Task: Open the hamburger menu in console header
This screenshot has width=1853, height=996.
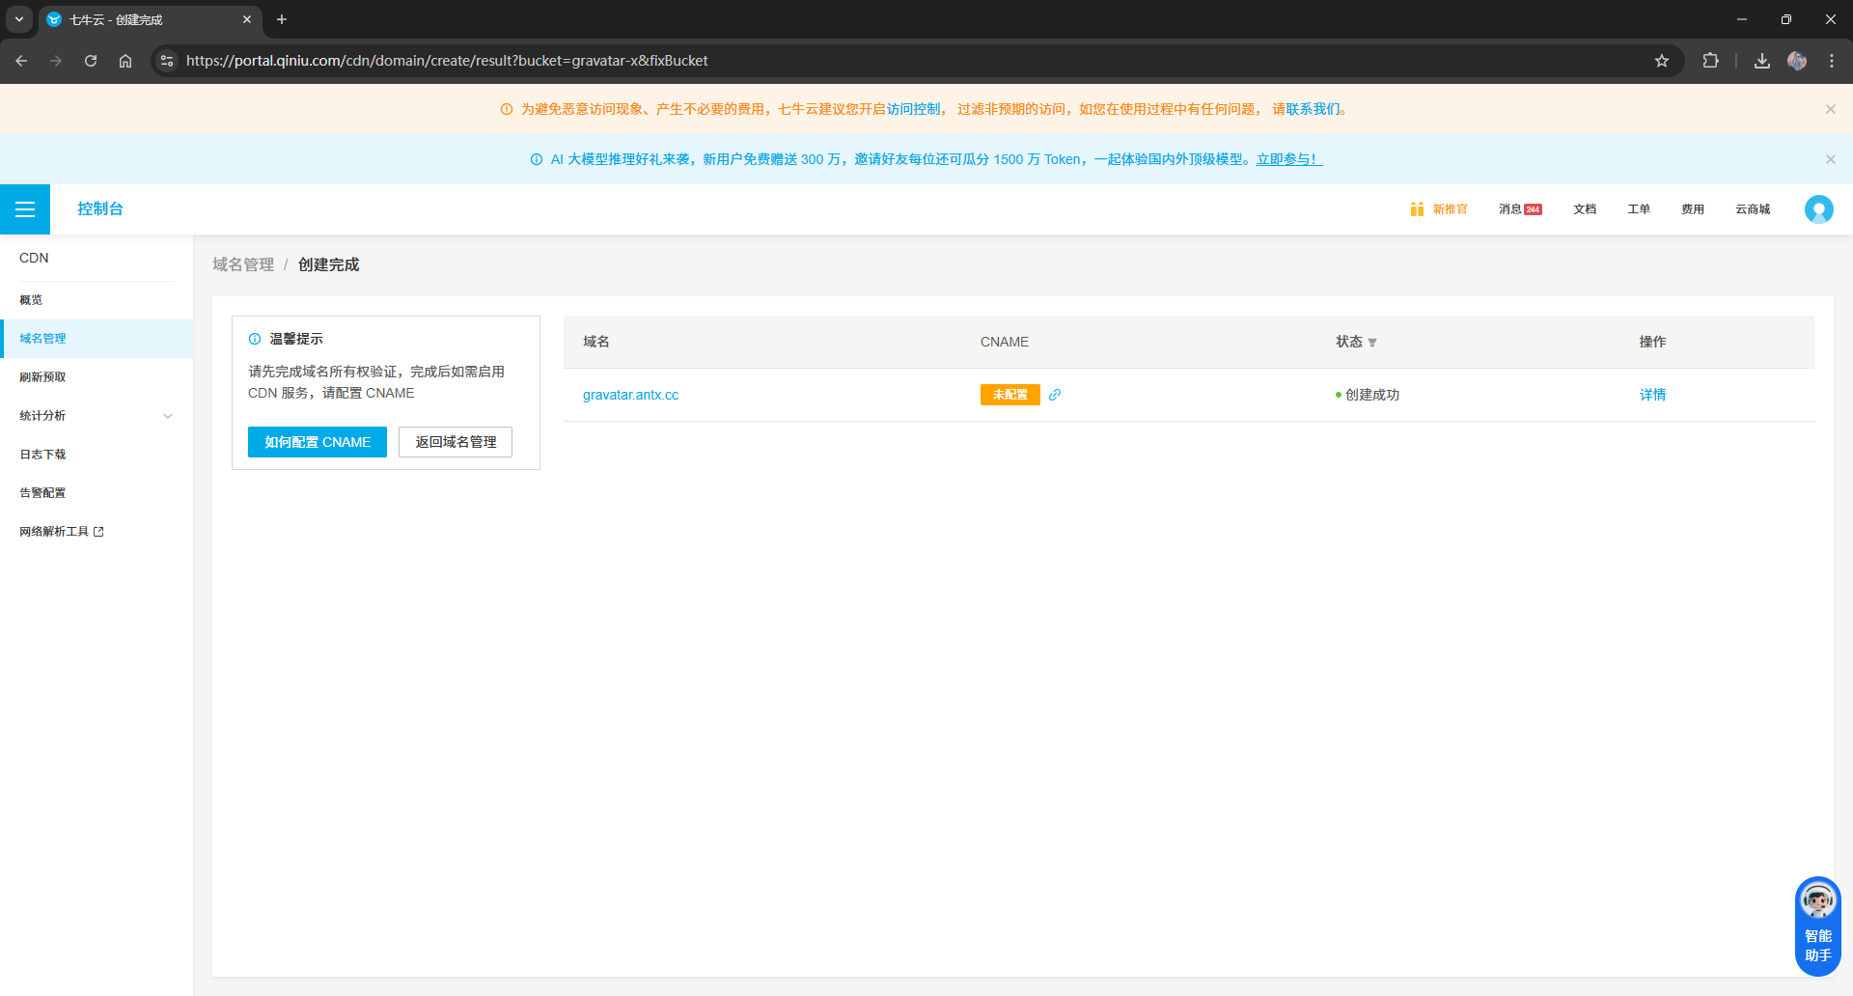Action: pyautogui.click(x=25, y=209)
